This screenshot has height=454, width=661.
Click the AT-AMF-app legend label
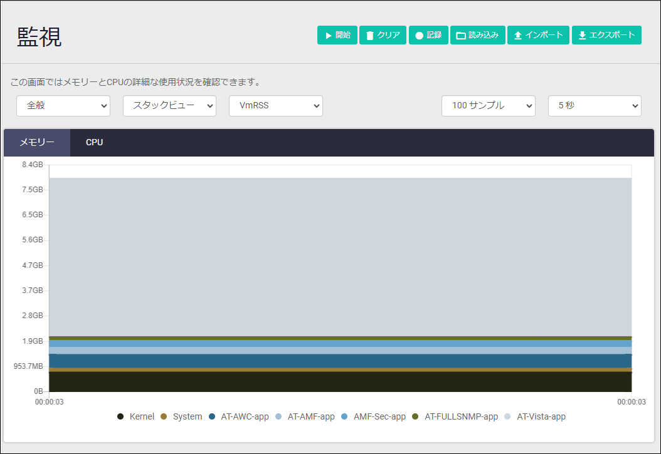point(311,416)
